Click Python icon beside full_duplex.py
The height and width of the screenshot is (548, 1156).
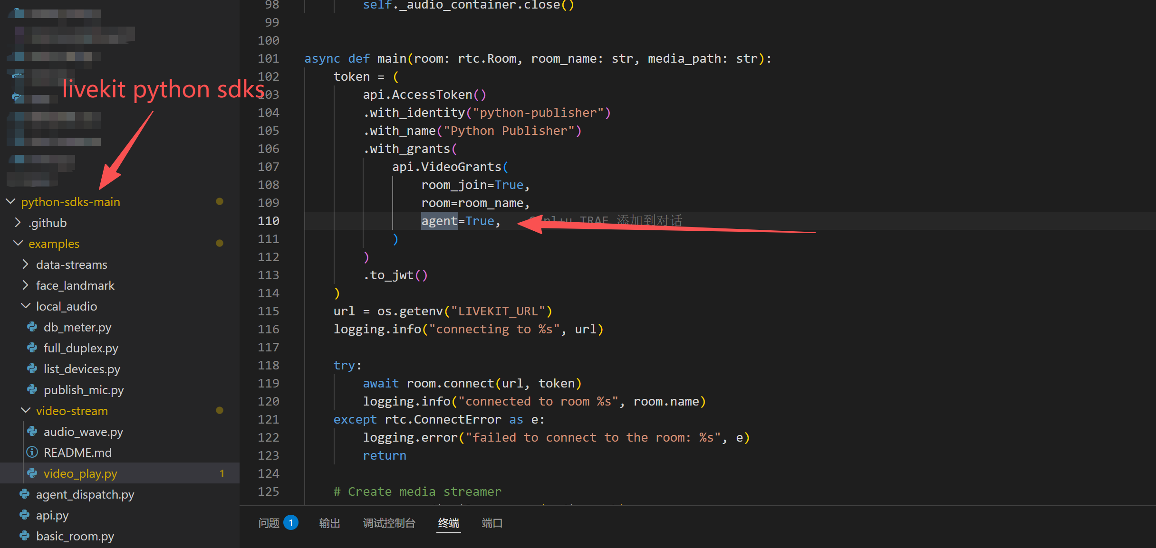pos(32,348)
